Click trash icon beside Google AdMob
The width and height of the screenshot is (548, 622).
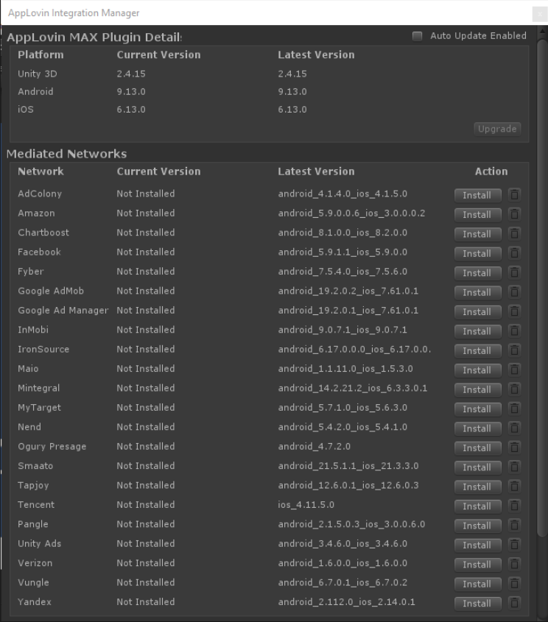[x=514, y=292]
